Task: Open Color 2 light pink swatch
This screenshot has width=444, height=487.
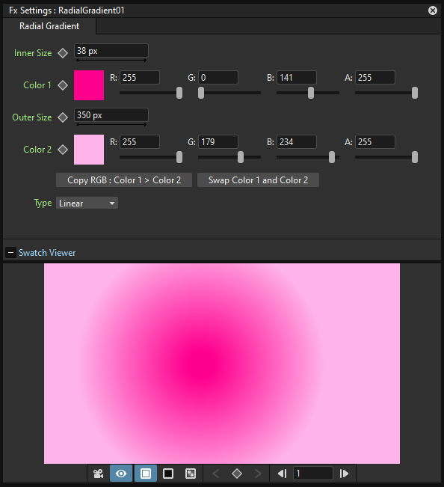Action: point(89,150)
